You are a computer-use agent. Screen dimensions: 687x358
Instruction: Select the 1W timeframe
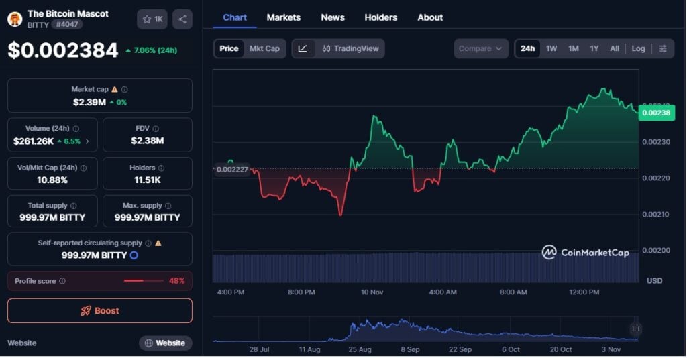point(551,48)
